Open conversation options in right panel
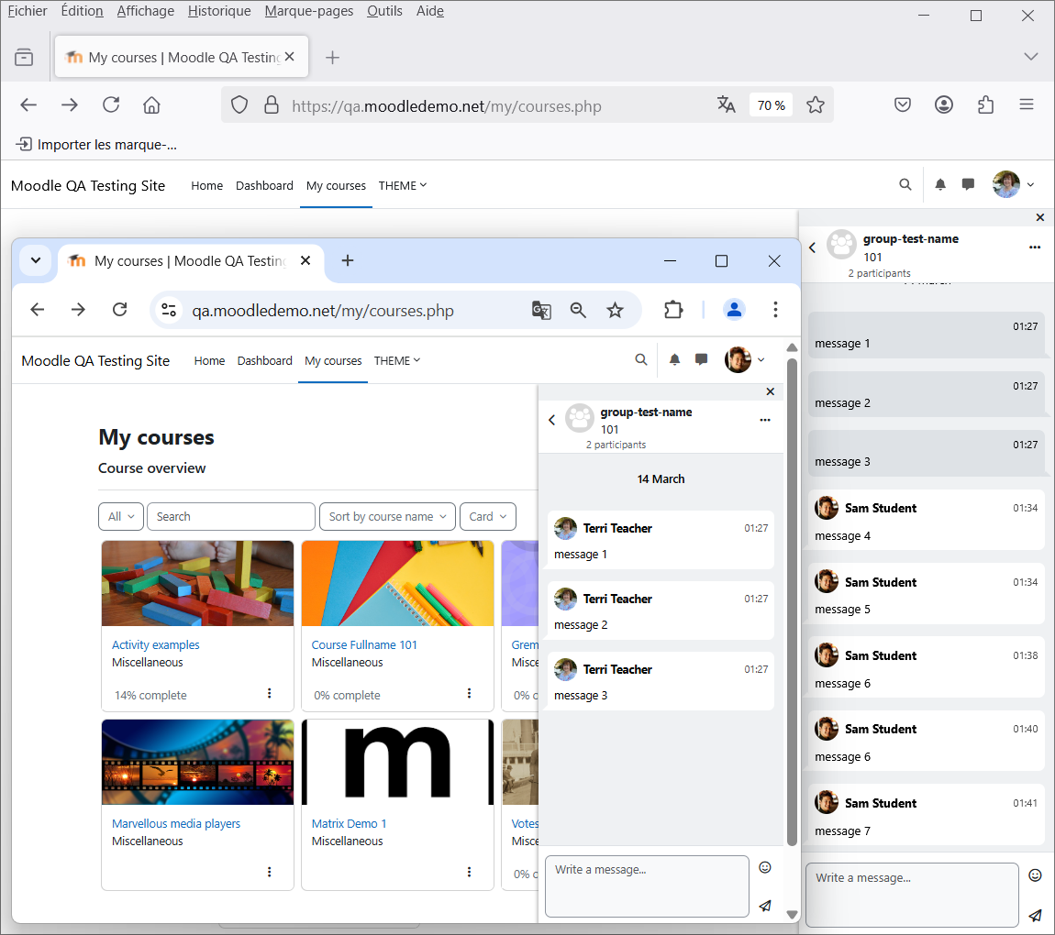The width and height of the screenshot is (1055, 935). [x=1035, y=247]
